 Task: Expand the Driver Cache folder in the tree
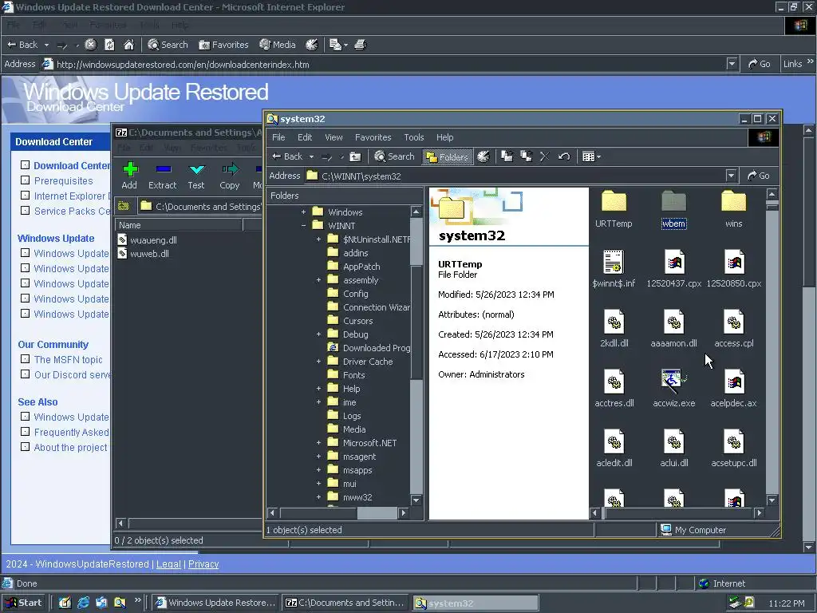318,362
